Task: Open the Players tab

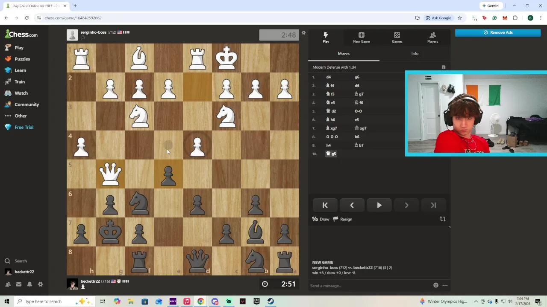Action: click(432, 38)
